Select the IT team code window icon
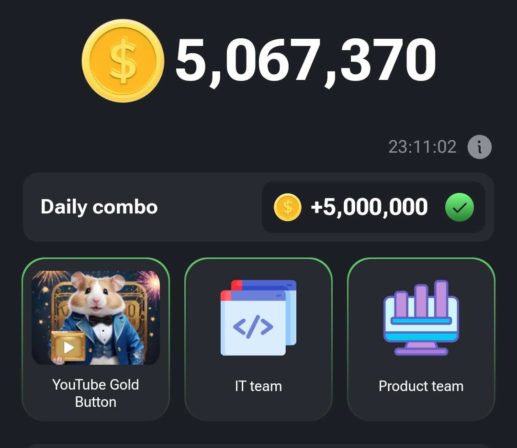This screenshot has width=517, height=448. [x=258, y=318]
